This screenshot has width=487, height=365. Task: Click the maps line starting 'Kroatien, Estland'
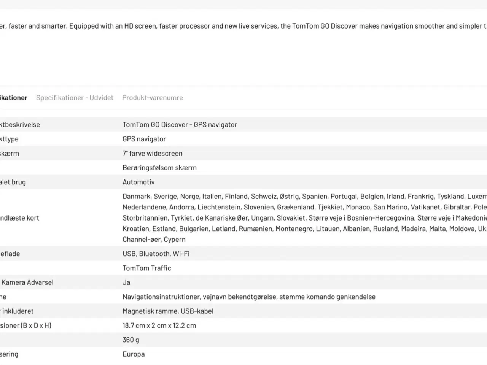pyautogui.click(x=304, y=229)
